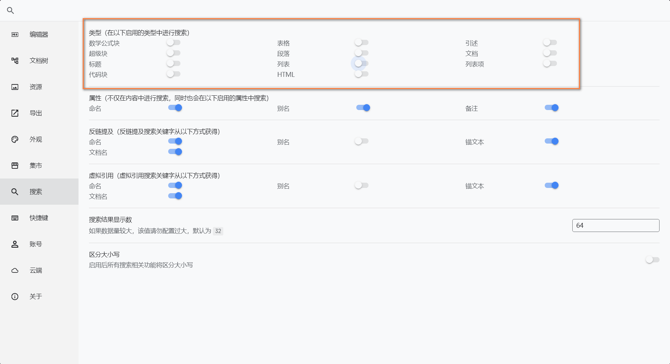The image size is (670, 364).
Task: Click the 资源 settings icon
Action: 15,87
